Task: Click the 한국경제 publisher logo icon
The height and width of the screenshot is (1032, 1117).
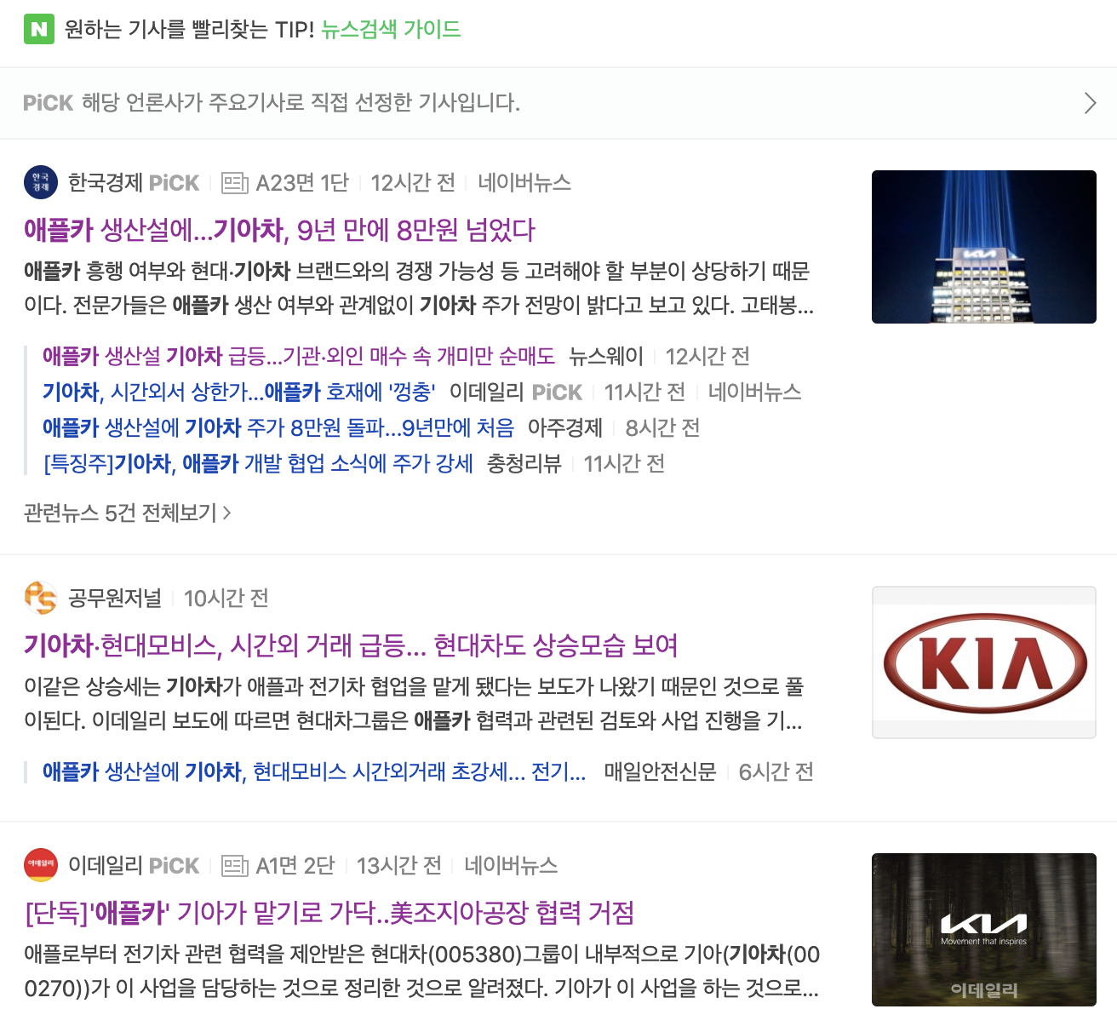Action: pos(41,182)
